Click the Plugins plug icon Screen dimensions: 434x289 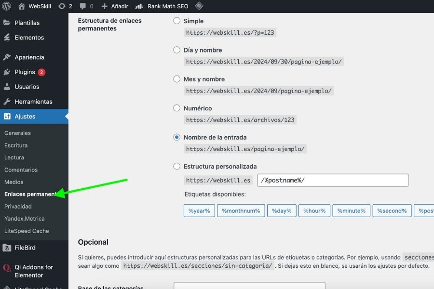pyautogui.click(x=7, y=72)
